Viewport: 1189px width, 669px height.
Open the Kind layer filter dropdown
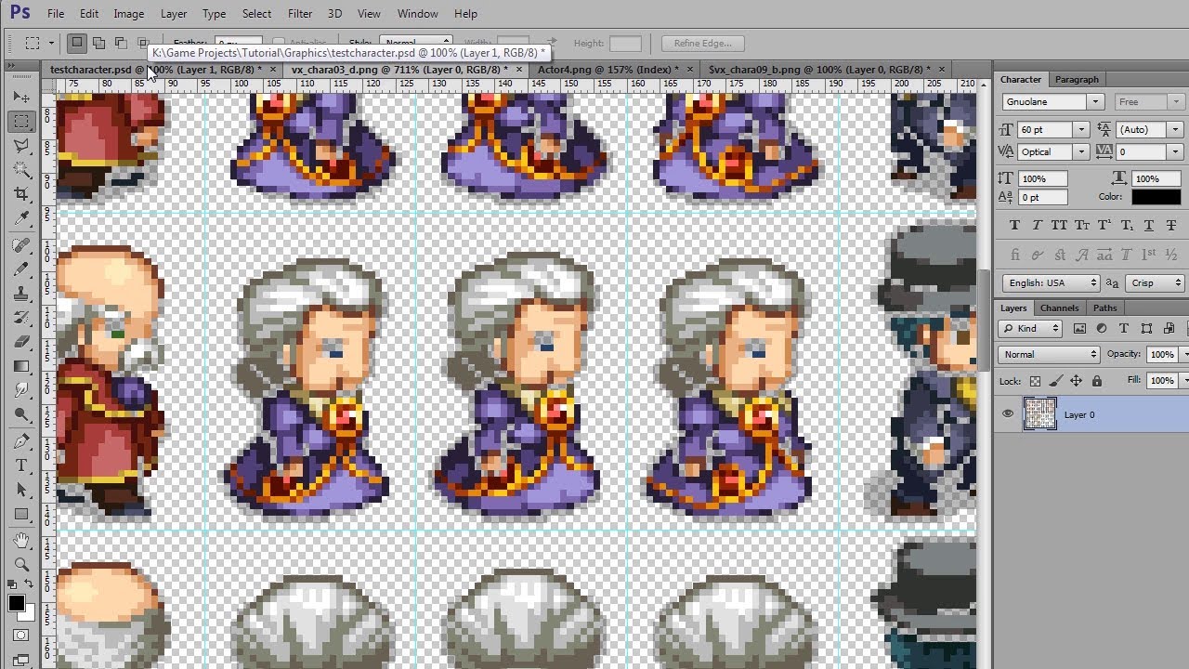(x=1031, y=328)
